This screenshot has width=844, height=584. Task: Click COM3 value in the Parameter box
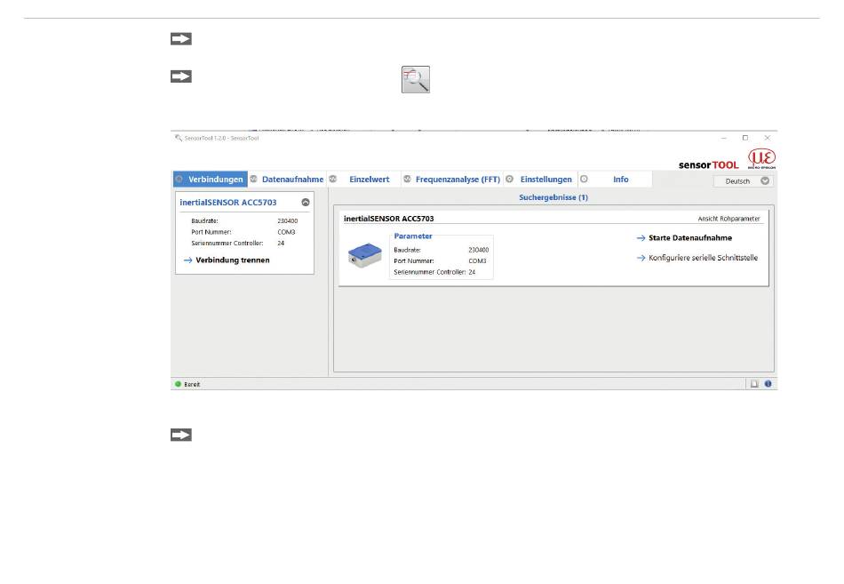(x=477, y=261)
